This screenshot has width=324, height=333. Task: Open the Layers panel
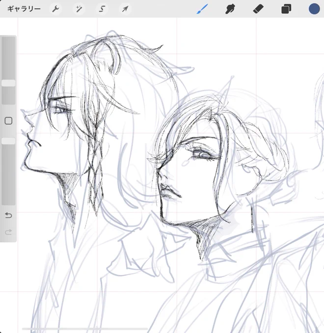(x=286, y=9)
